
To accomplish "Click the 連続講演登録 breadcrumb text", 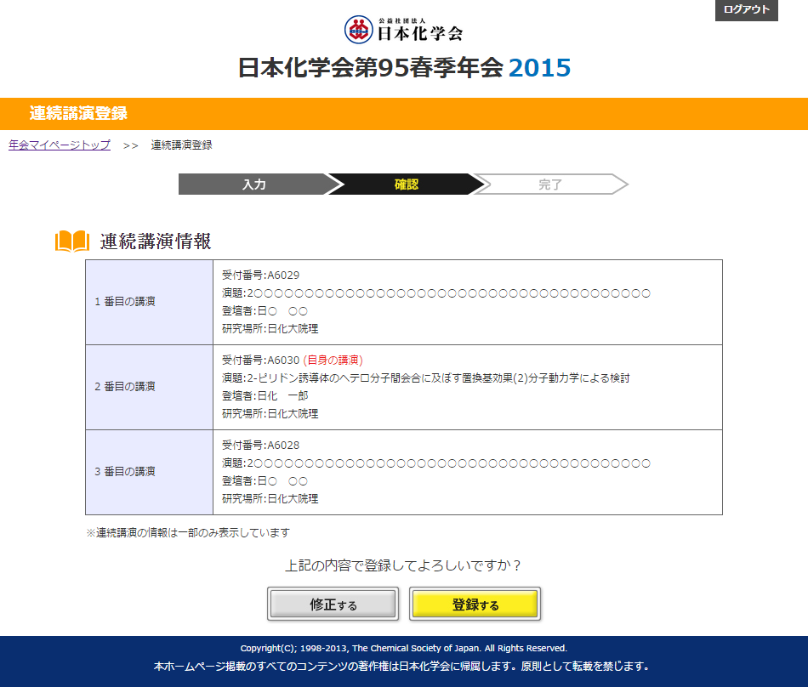I will (181, 145).
